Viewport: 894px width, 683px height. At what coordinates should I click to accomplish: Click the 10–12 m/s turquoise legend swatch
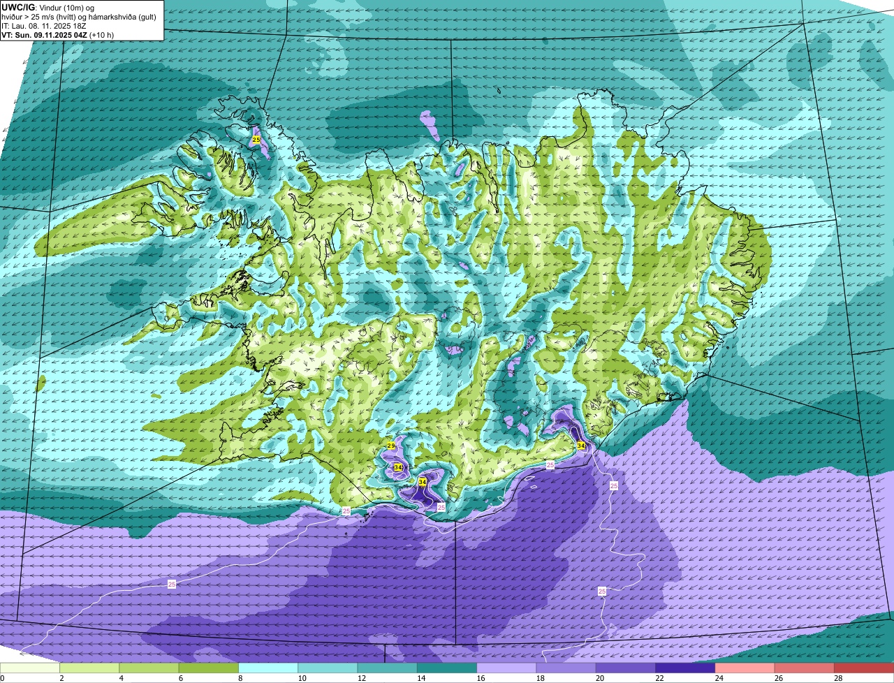pyautogui.click(x=328, y=668)
